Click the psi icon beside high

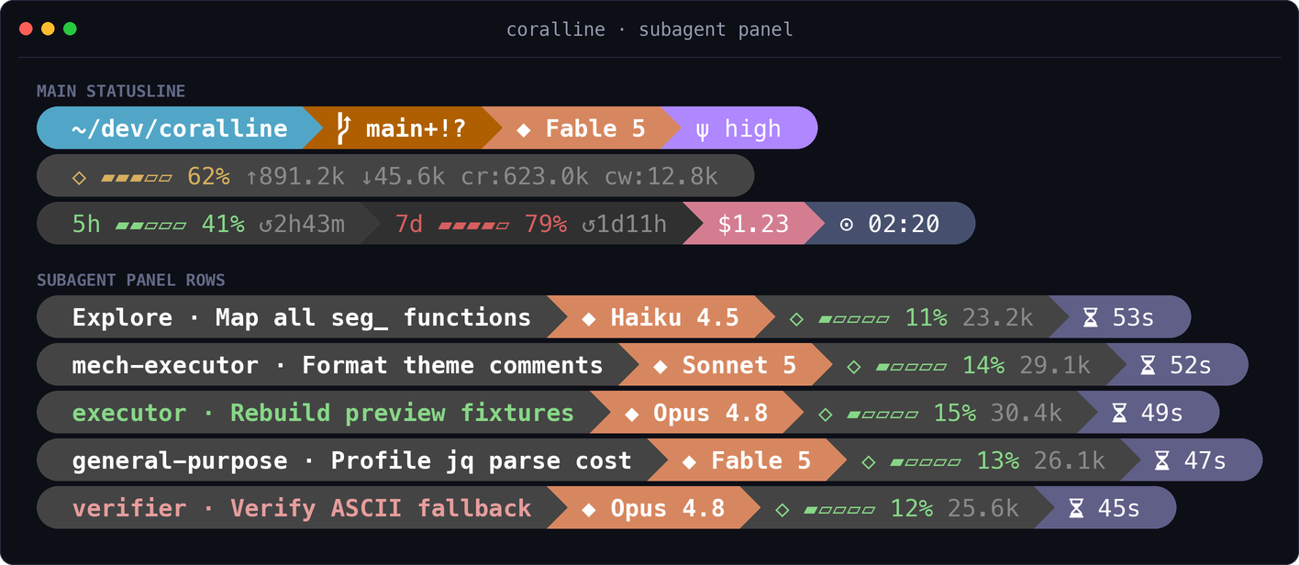pos(703,129)
